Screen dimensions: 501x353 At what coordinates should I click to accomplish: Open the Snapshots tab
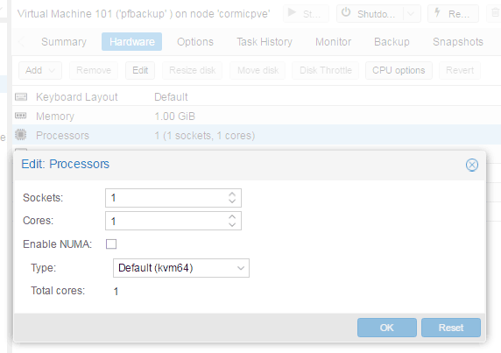tap(458, 42)
